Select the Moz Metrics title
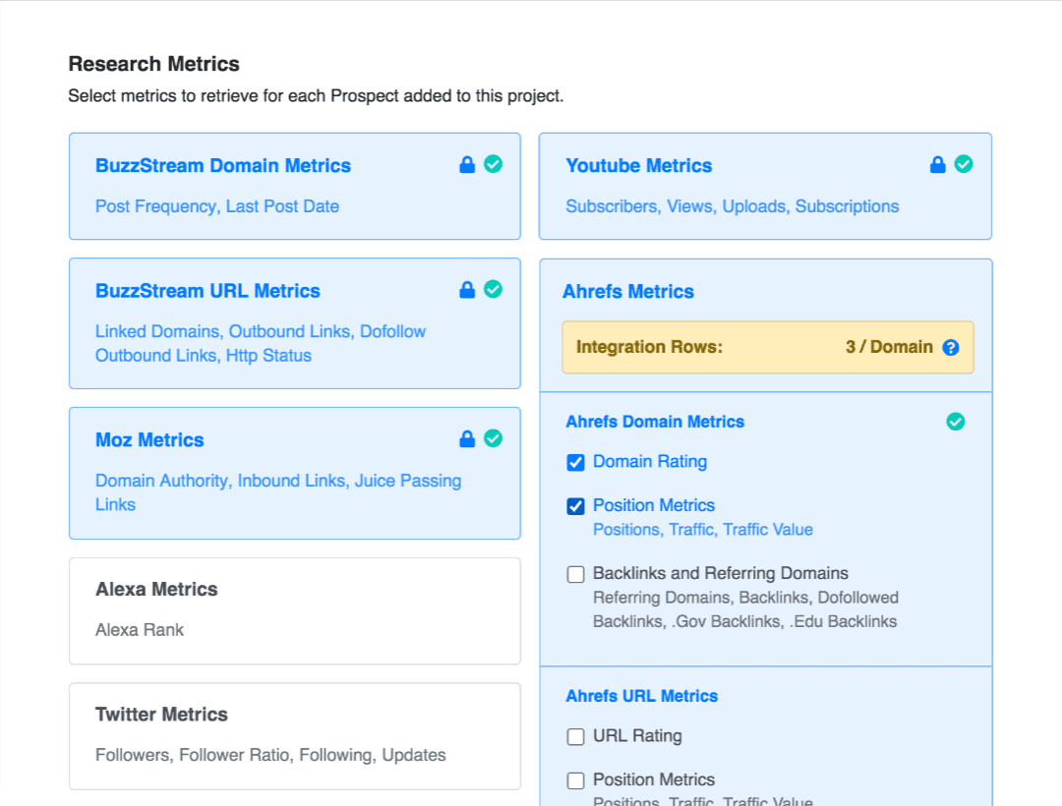 [x=149, y=440]
